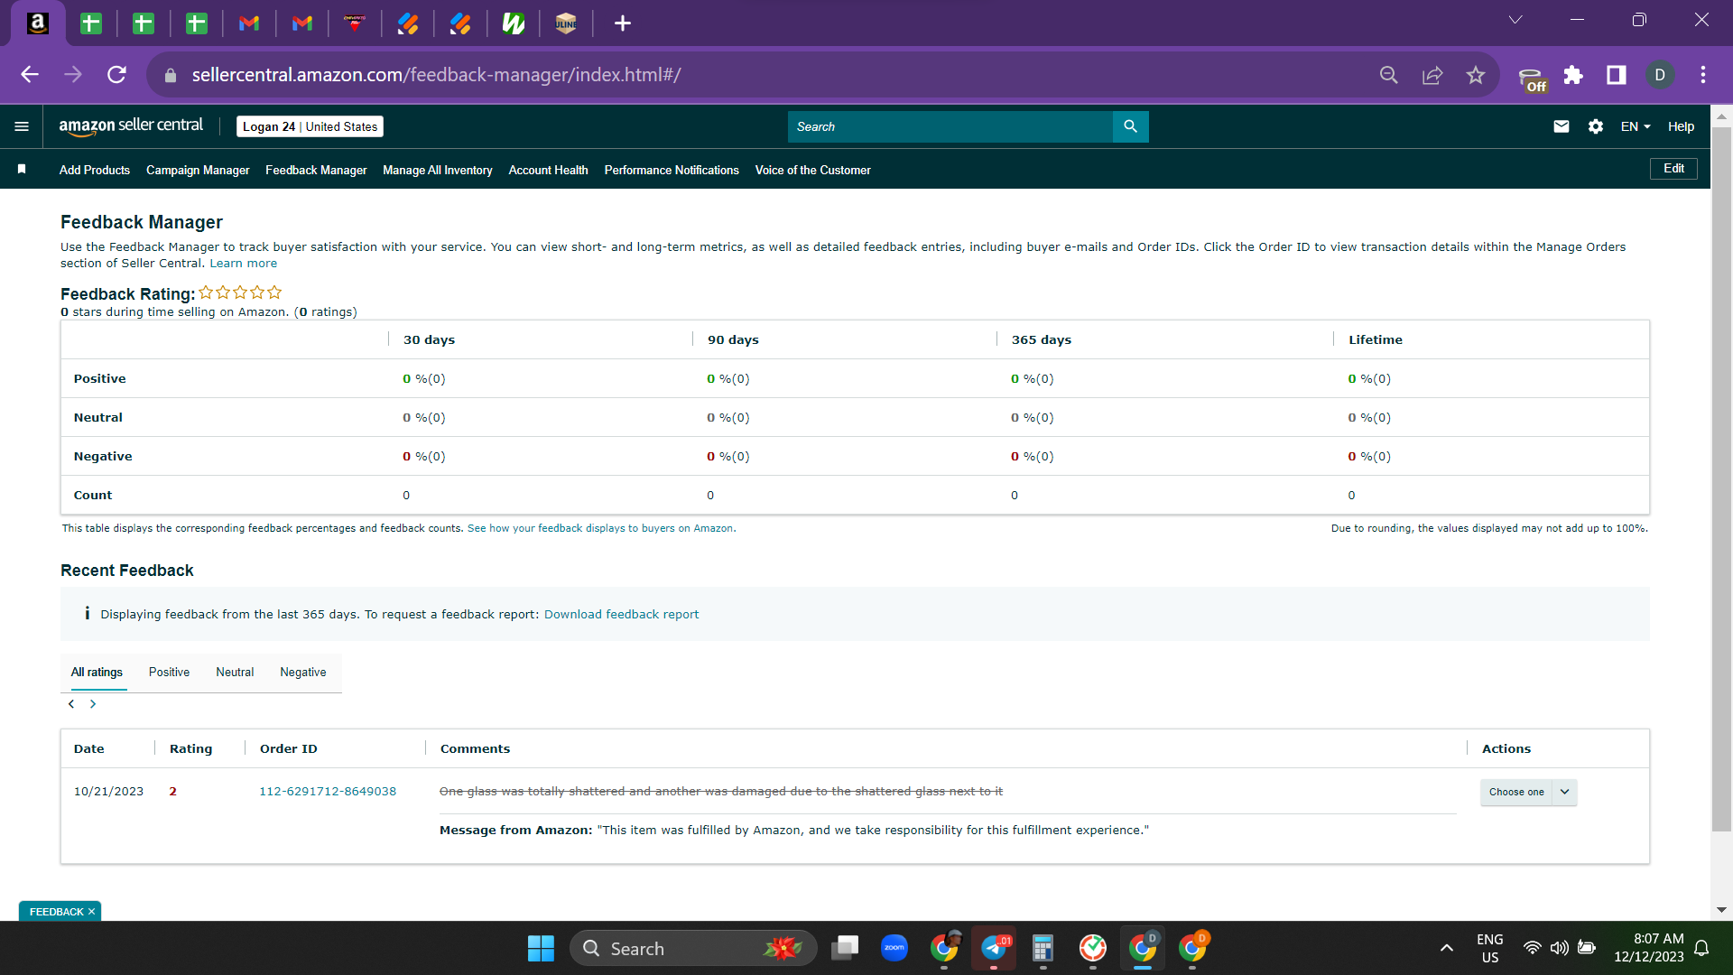The width and height of the screenshot is (1733, 975).
Task: Expand the Choose one action dropdown arrow
Action: point(1564,792)
